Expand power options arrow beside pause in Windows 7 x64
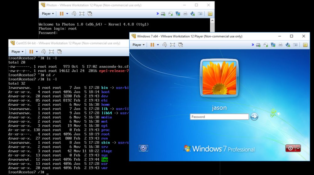The height and width of the screenshot is (175, 314). pos(158,45)
